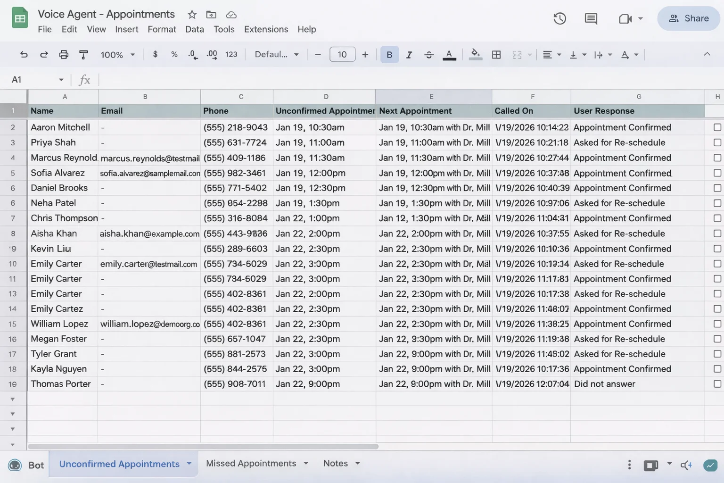Open Google Sheets home logo
The width and height of the screenshot is (724, 483).
pyautogui.click(x=20, y=18)
